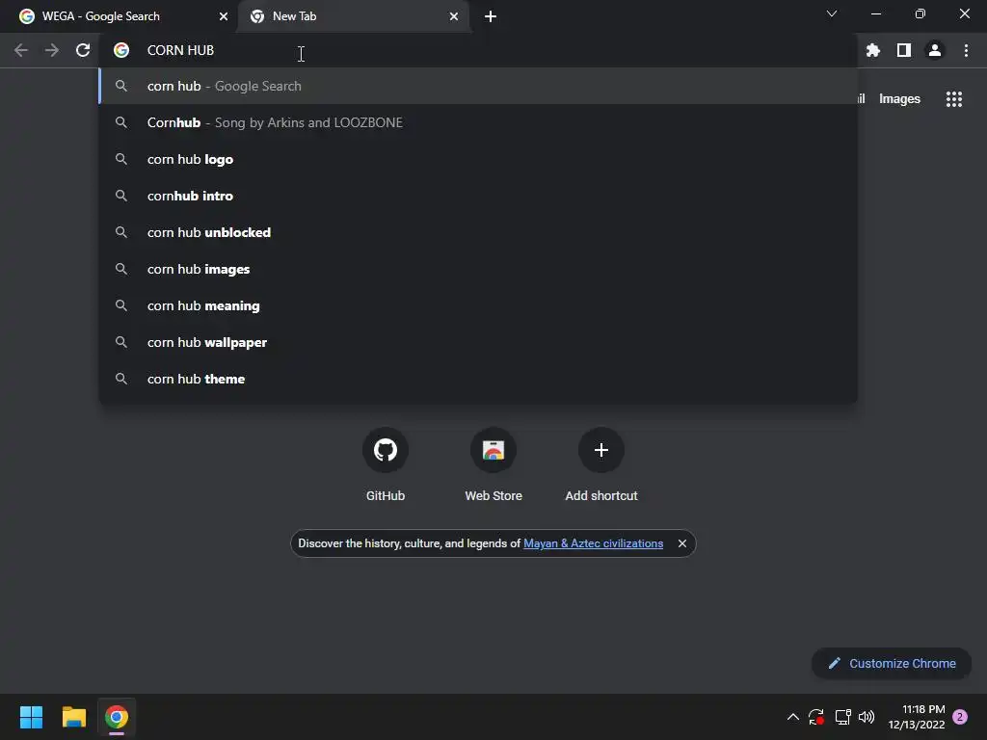
Task: Open Mayan & Aztec civilizations link
Action: tap(593, 543)
